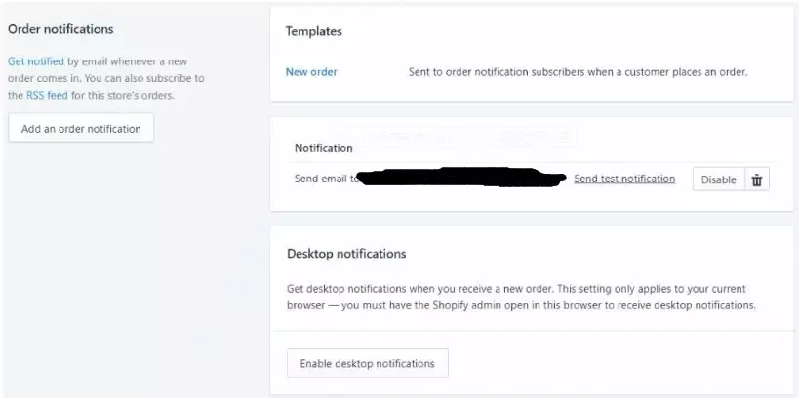Select the Desktop notifications heading

(x=346, y=254)
